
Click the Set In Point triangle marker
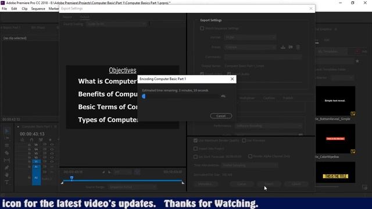[62, 183]
